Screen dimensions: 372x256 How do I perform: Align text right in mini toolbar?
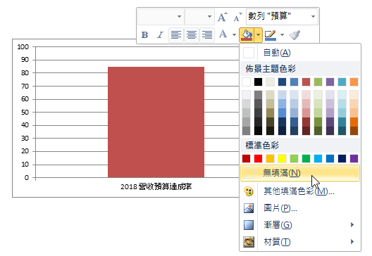click(207, 35)
